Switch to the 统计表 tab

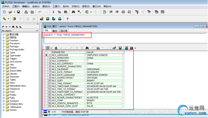coord(64,31)
